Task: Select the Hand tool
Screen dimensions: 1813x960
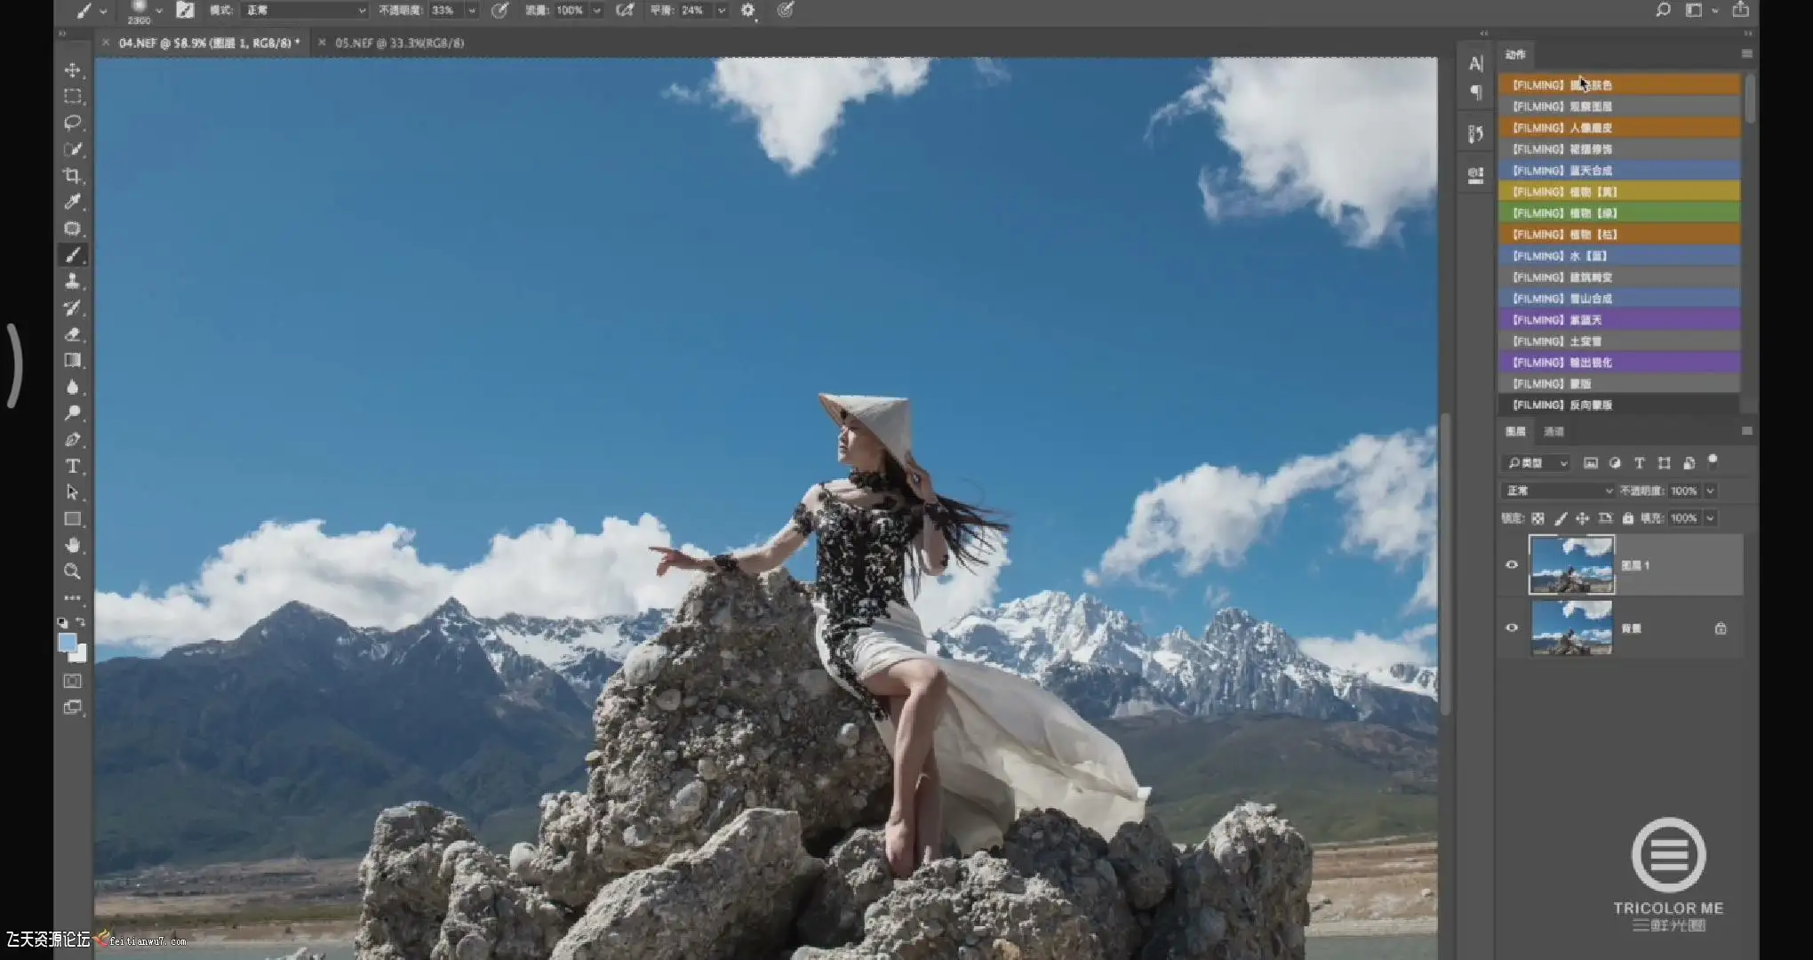Action: pos(72,545)
